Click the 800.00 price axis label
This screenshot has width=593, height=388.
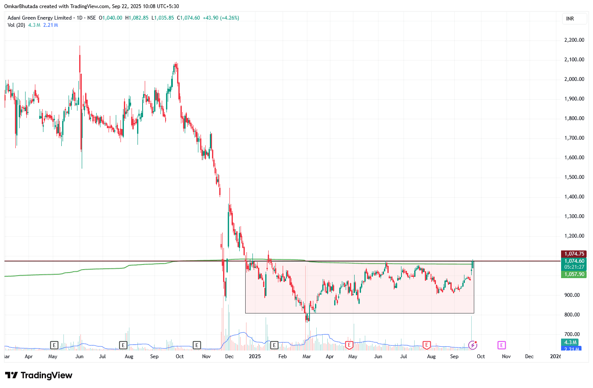(x=572, y=315)
